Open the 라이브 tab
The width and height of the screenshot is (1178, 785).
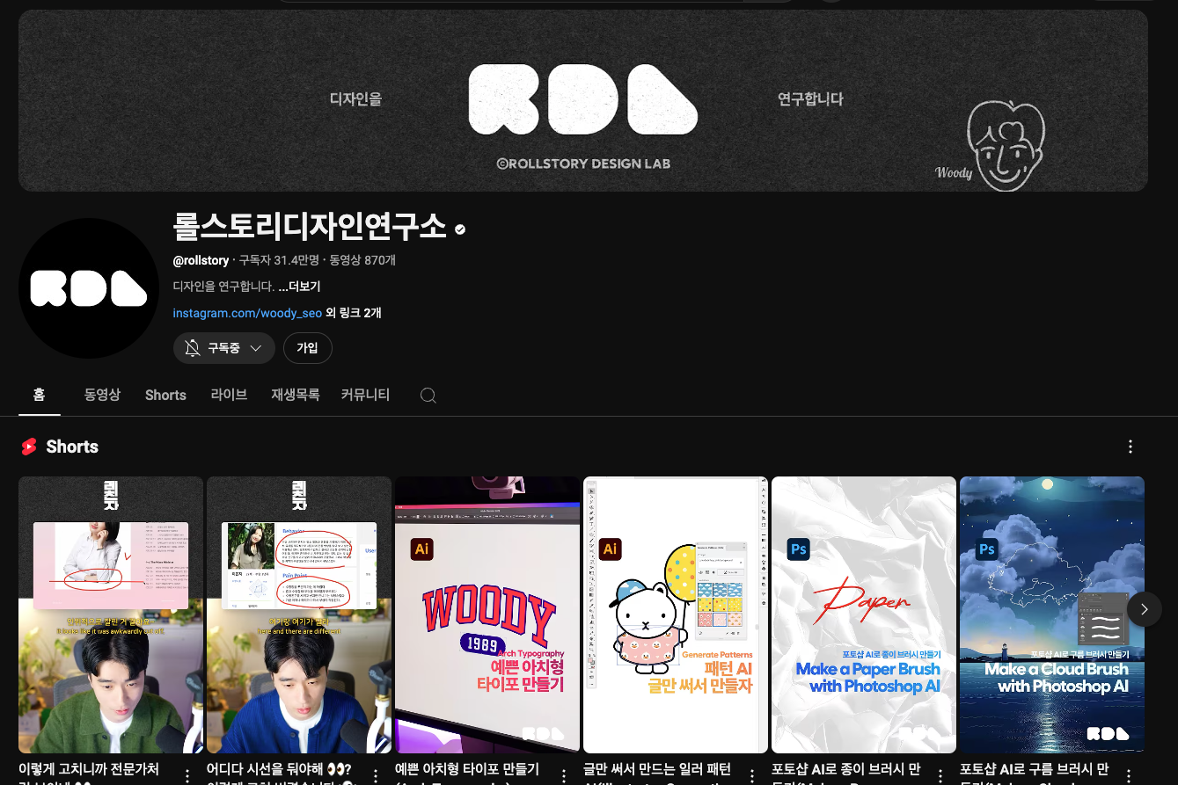pyautogui.click(x=229, y=395)
